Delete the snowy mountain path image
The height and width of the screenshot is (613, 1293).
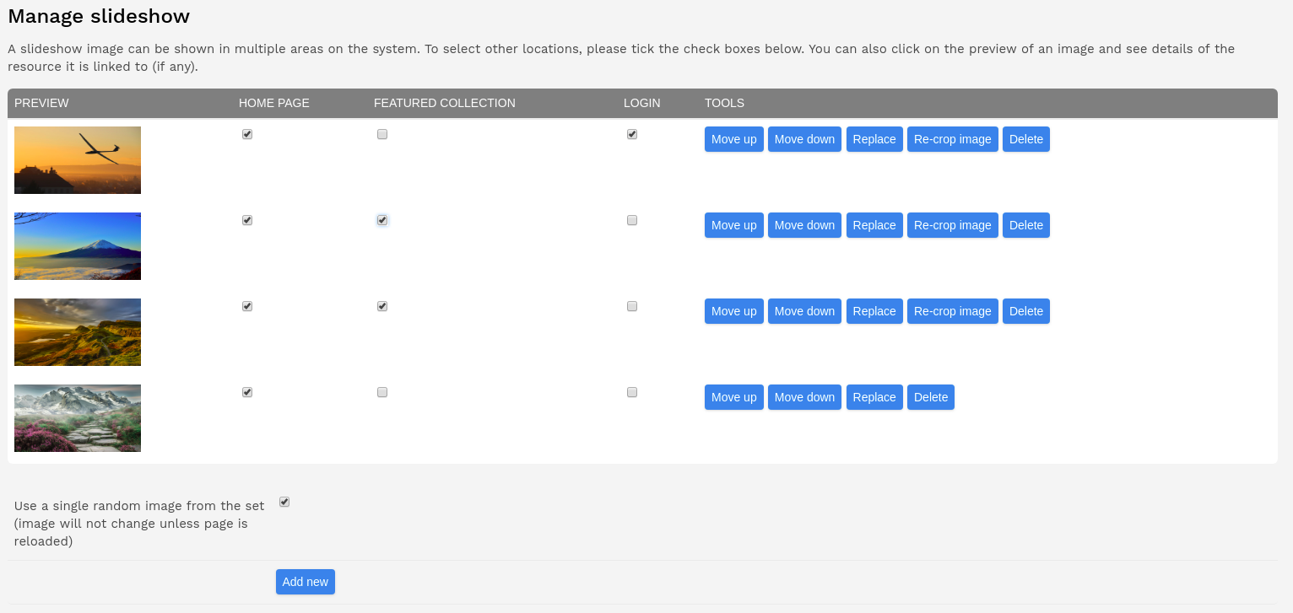click(931, 397)
